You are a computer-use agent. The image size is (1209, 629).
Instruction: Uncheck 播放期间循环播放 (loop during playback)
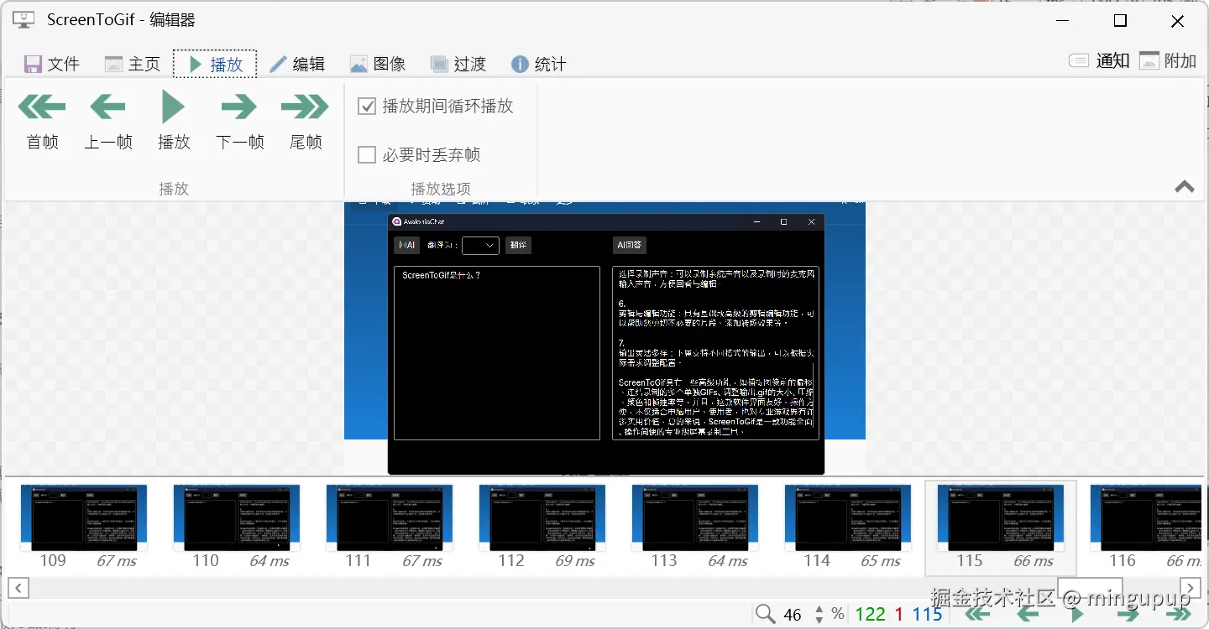point(366,106)
